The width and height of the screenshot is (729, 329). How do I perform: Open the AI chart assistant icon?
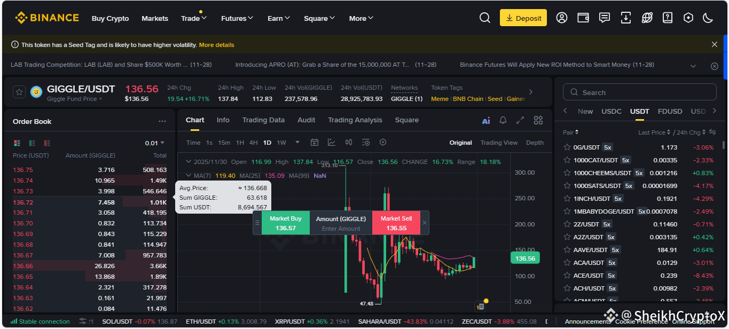486,121
